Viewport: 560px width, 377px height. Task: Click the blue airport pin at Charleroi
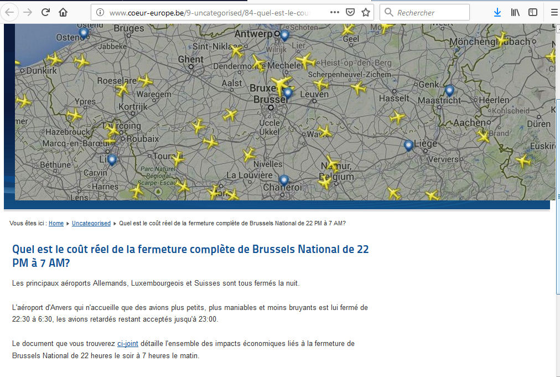click(x=284, y=180)
